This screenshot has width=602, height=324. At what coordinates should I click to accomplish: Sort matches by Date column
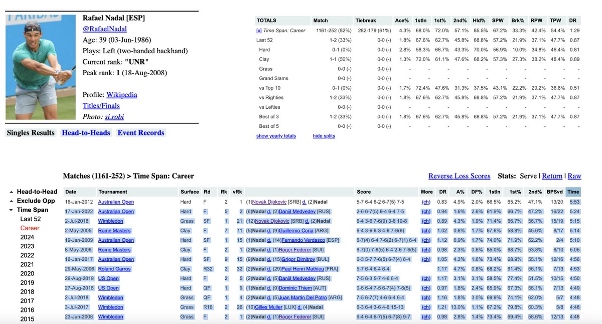71,192
